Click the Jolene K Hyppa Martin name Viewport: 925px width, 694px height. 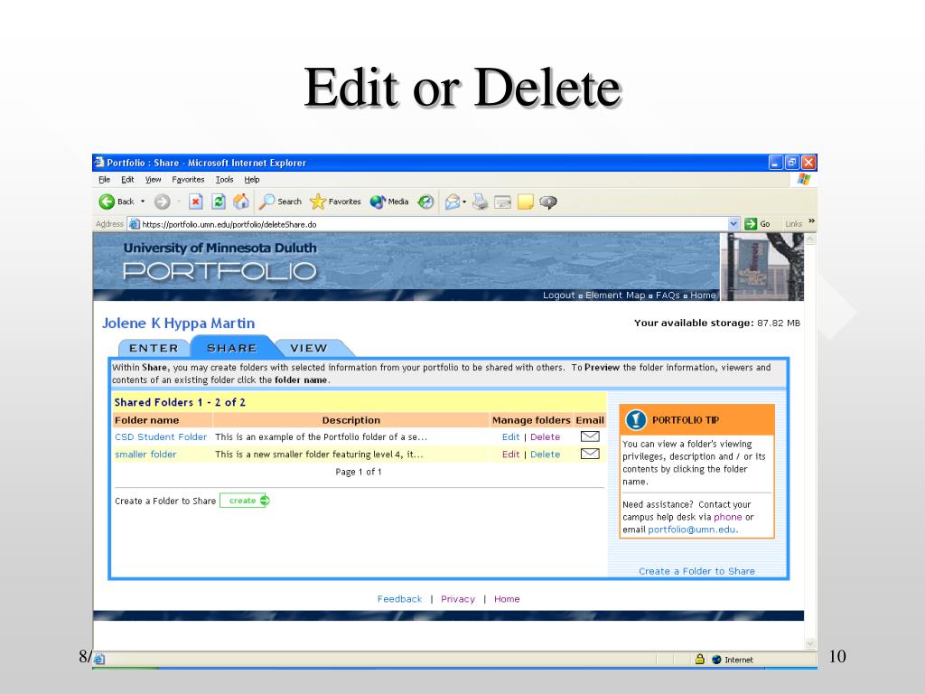click(x=178, y=324)
